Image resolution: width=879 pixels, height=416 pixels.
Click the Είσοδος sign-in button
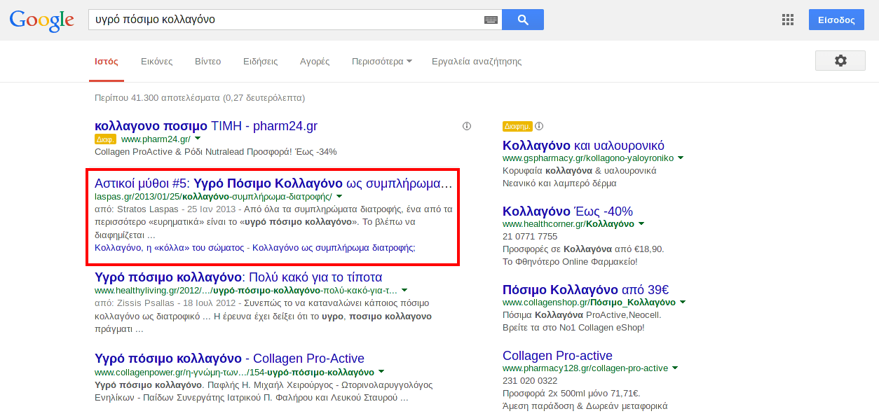click(836, 20)
